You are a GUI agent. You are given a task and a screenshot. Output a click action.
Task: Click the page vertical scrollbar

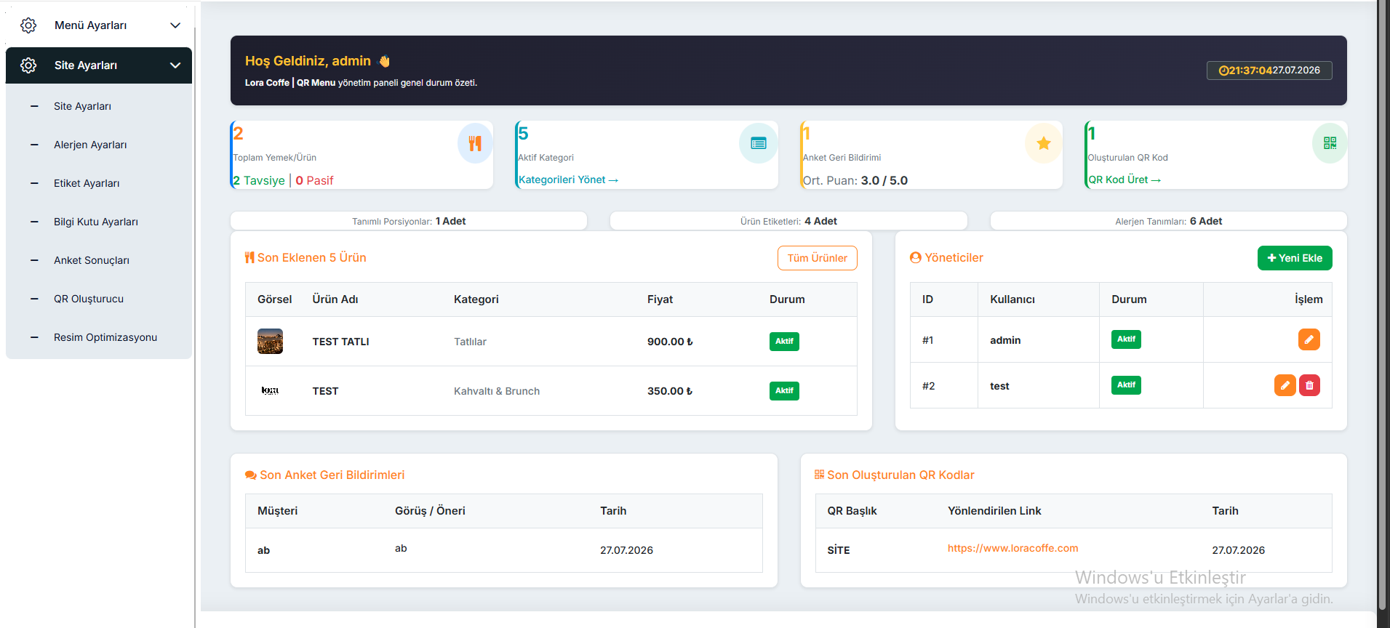coord(1383,305)
